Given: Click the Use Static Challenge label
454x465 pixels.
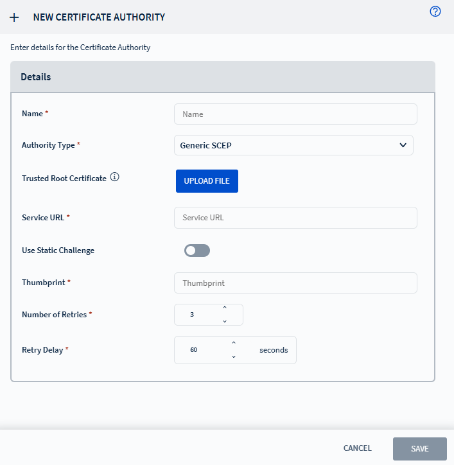Looking at the screenshot, I should (x=58, y=250).
